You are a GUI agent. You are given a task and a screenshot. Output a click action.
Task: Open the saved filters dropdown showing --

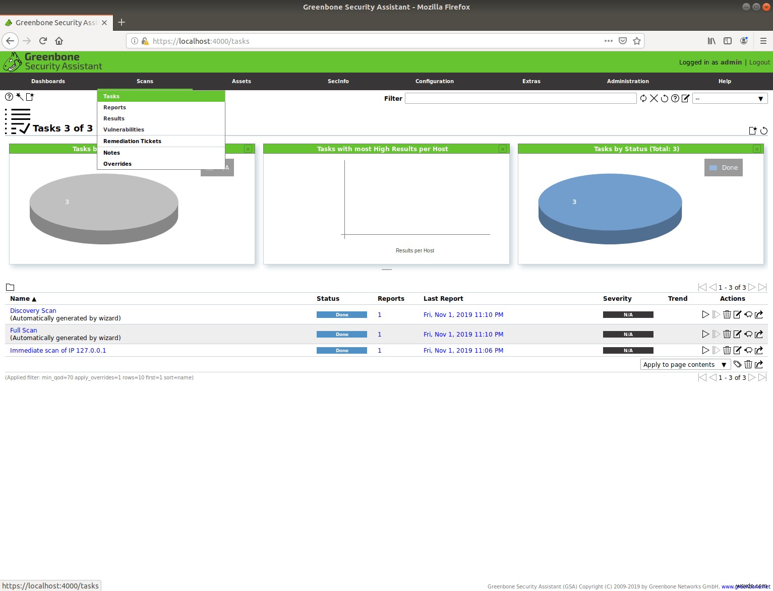[x=730, y=98]
